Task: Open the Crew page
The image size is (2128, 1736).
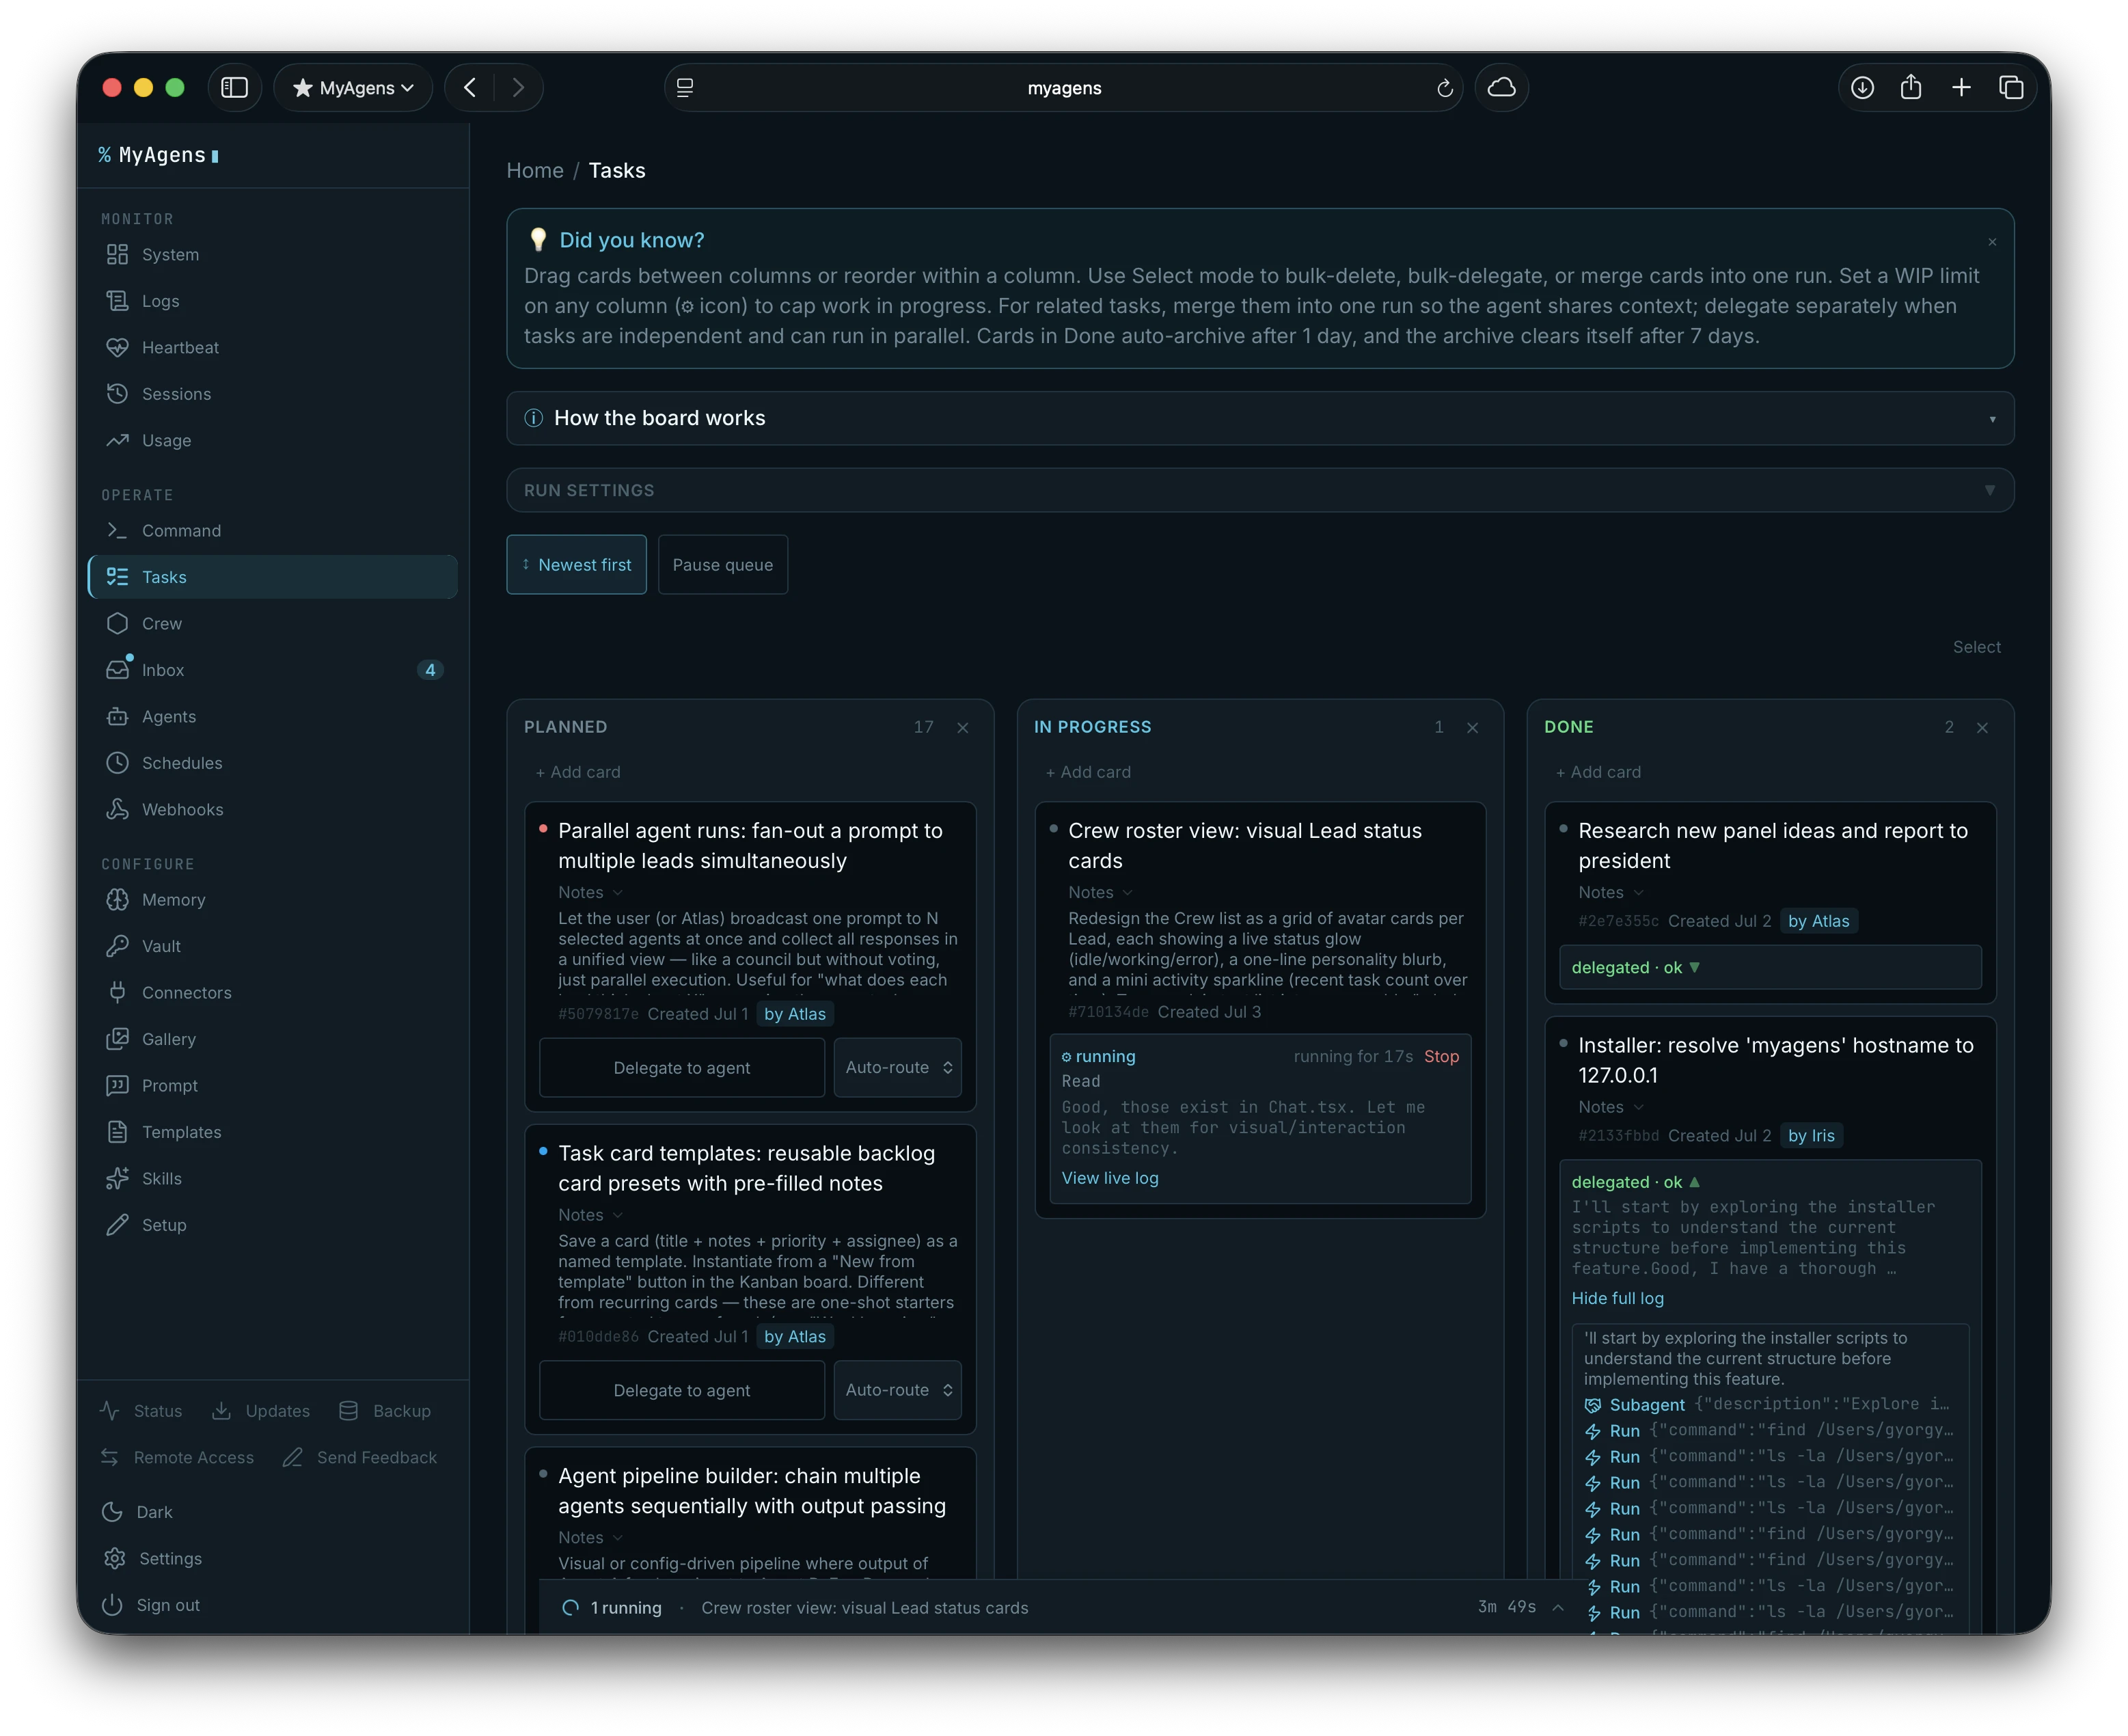Action: (x=272, y=623)
